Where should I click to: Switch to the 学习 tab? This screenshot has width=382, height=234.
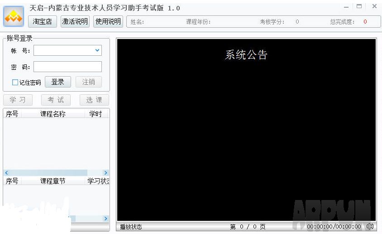(18, 100)
